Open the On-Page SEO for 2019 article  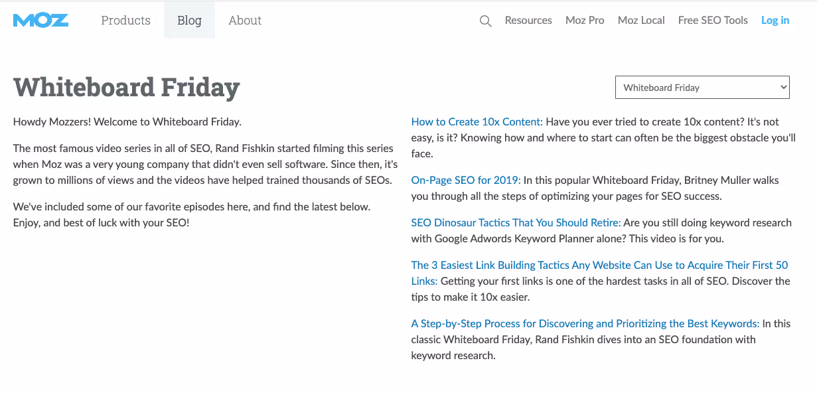(467, 180)
